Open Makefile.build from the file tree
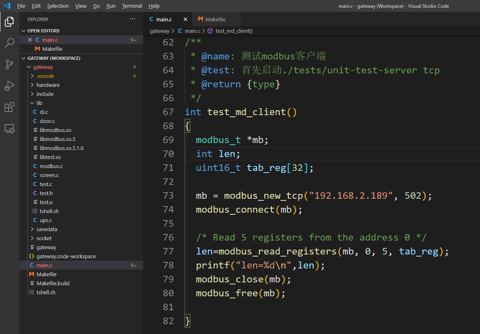 click(x=53, y=283)
